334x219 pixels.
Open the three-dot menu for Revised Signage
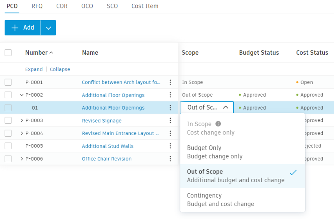[170, 120]
